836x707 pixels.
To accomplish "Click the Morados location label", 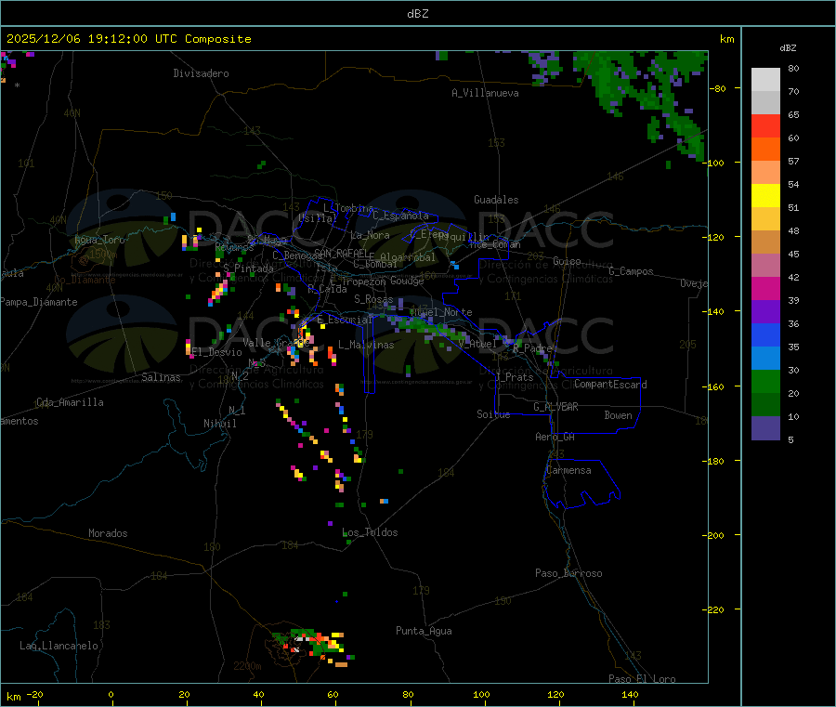I will 108,533.
